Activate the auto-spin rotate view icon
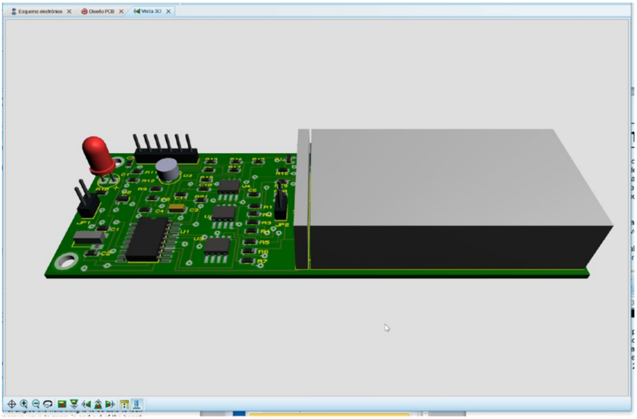637x419 pixels. tap(47, 403)
